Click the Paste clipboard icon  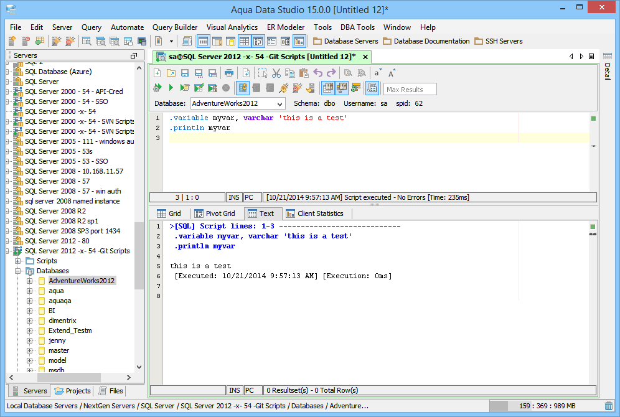pos(304,73)
